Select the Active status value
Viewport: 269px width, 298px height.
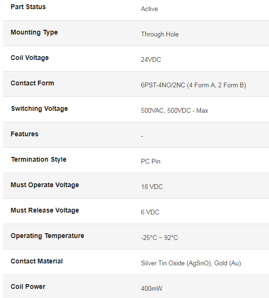pyautogui.click(x=150, y=9)
